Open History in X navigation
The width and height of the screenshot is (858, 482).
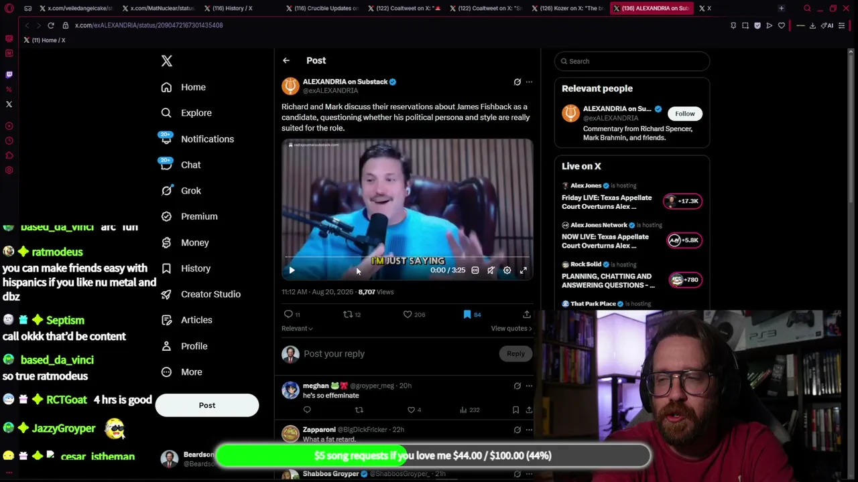click(186, 268)
